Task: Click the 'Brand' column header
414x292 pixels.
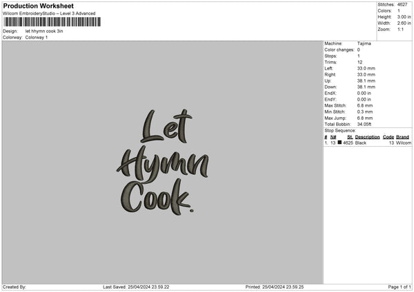Action: click(402, 137)
